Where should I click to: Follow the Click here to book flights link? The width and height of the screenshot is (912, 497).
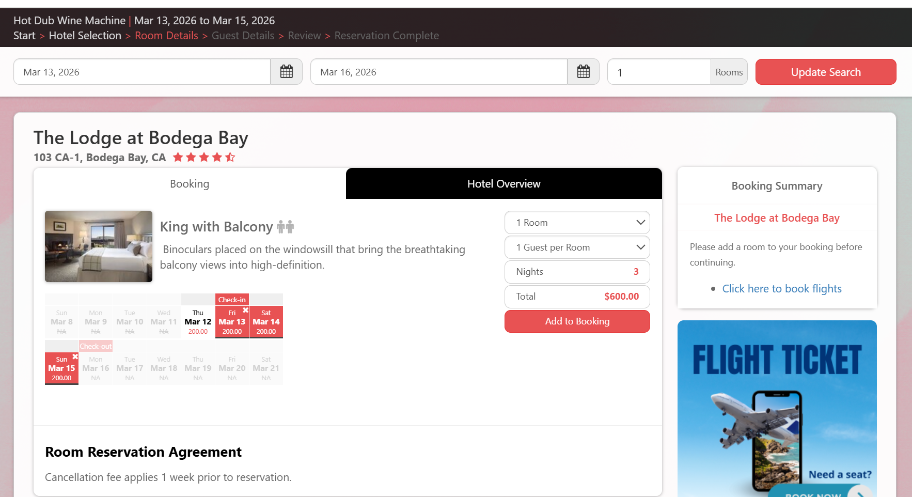[782, 289]
